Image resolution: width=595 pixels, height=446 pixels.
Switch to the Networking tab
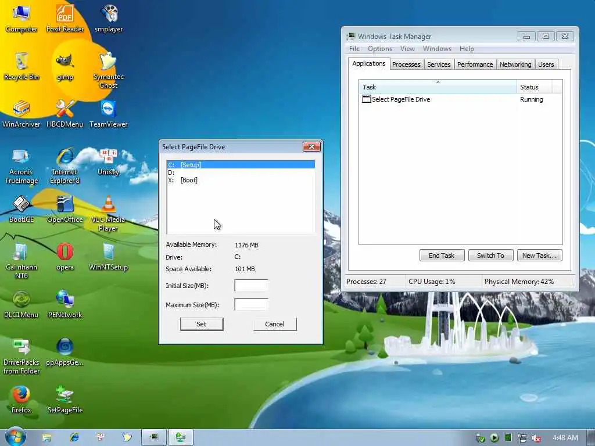515,64
